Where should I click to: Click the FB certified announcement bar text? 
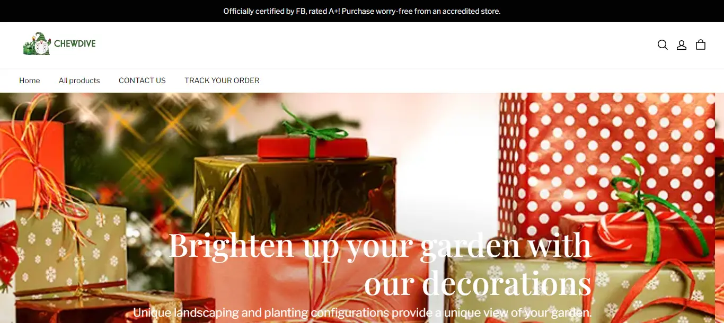(x=362, y=11)
